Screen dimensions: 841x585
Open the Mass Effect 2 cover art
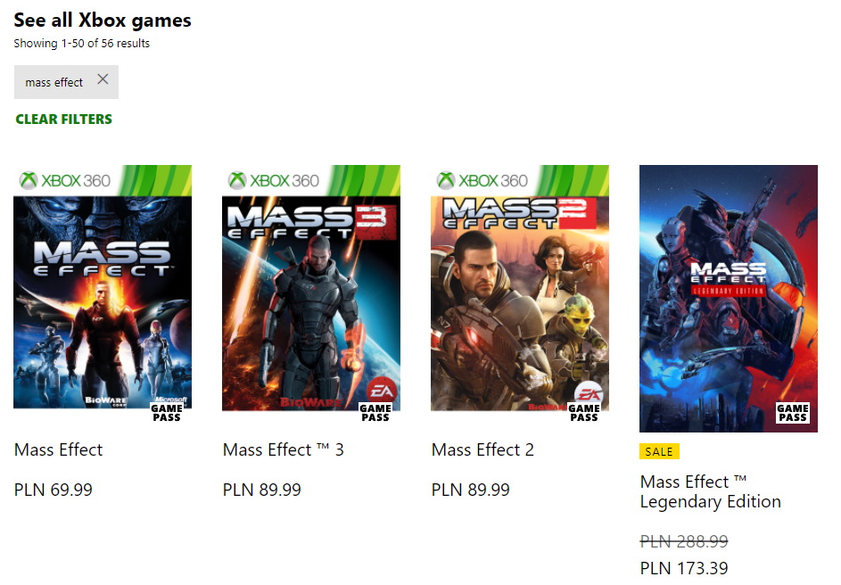point(520,294)
